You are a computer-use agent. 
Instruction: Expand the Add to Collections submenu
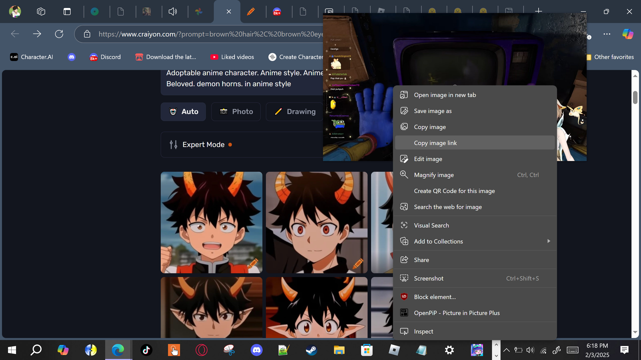tap(475, 241)
